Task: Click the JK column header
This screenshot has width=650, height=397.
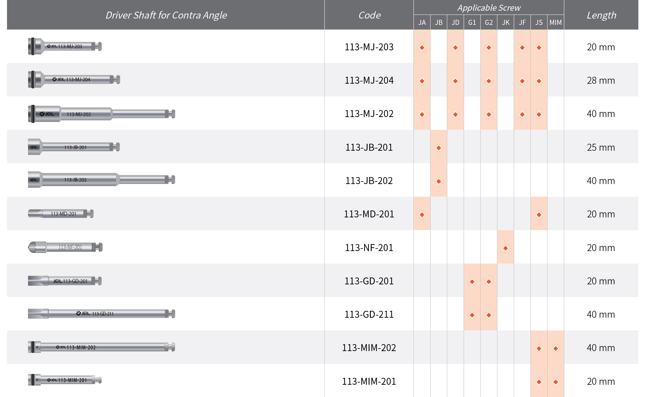Action: click(505, 22)
